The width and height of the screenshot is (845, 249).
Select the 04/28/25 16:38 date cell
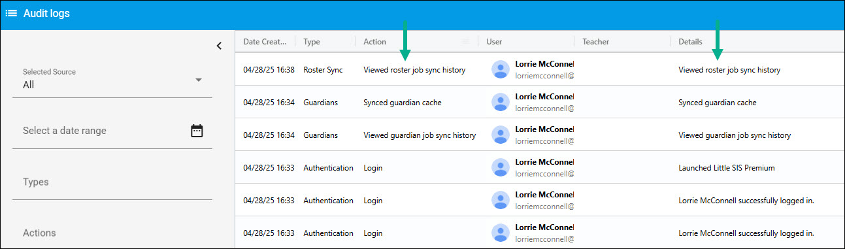[x=269, y=70]
